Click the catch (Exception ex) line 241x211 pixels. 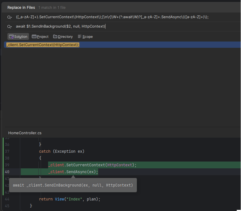tap(62, 151)
